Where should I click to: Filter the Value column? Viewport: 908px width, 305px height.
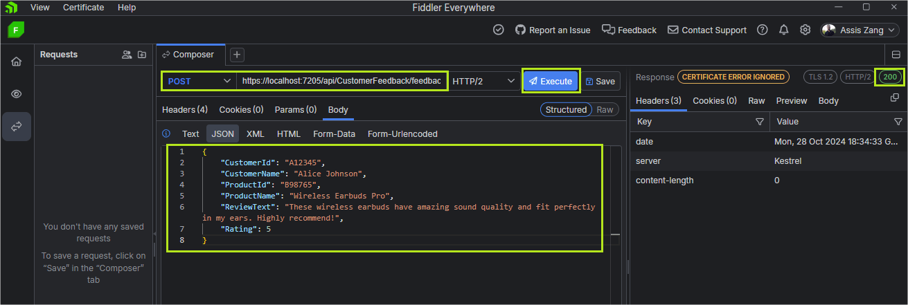898,122
